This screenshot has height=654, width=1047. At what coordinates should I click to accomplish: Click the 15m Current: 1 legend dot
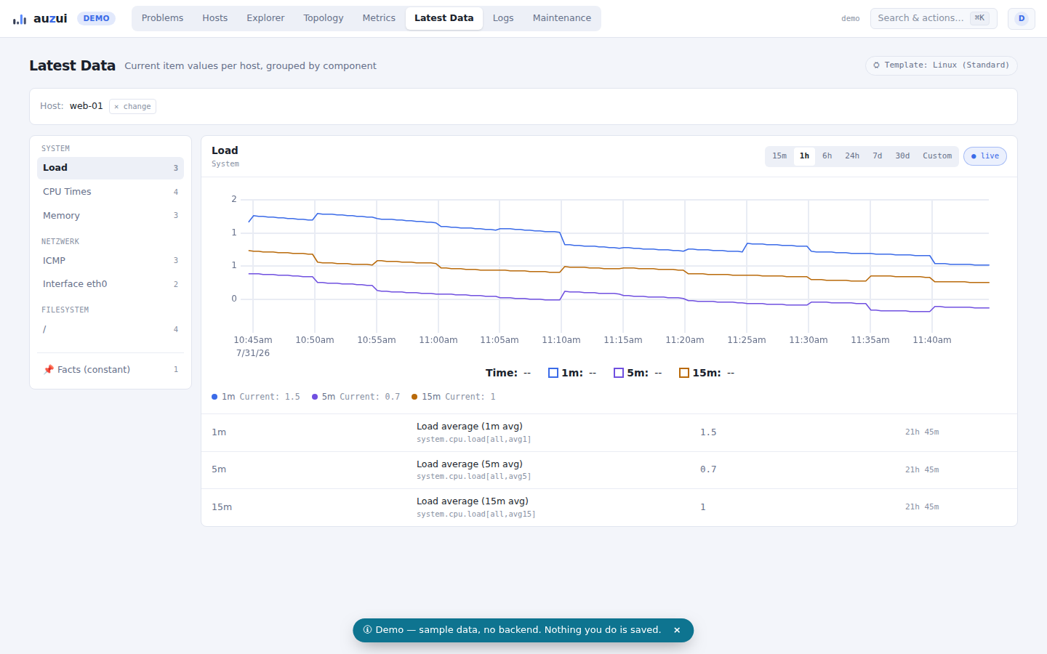point(414,397)
